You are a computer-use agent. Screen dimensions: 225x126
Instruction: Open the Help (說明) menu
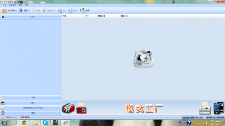pyautogui.click(x=26, y=5)
